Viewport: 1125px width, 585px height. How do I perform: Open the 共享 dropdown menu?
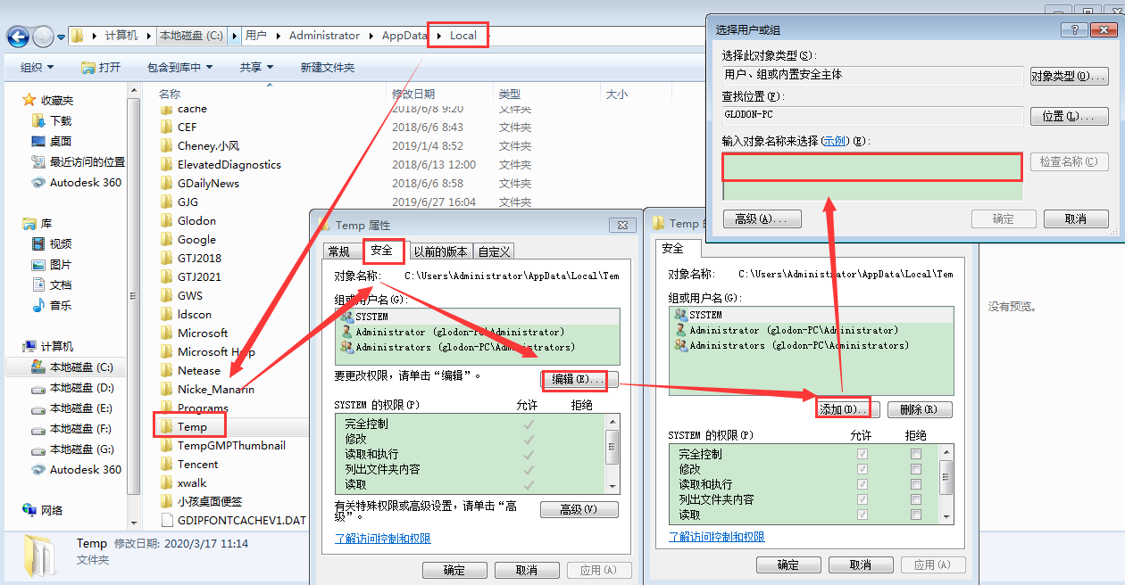pos(256,68)
